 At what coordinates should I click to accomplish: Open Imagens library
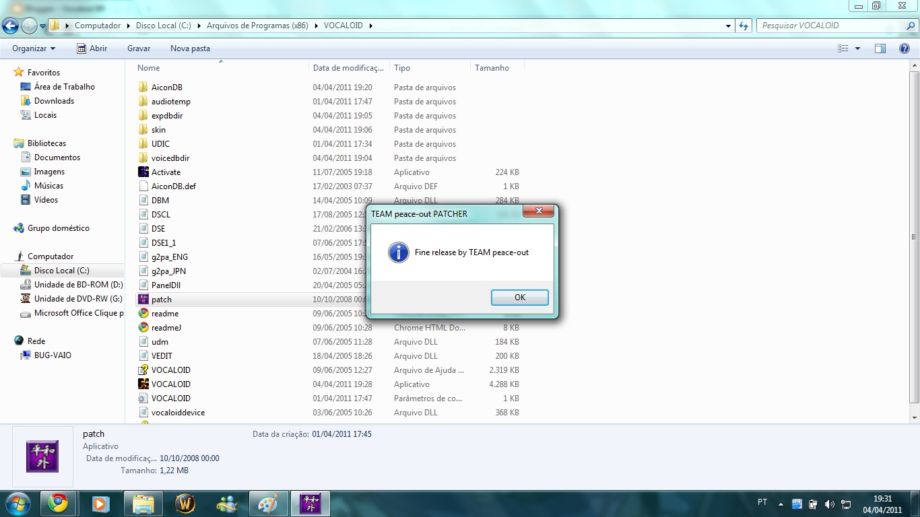(x=49, y=172)
